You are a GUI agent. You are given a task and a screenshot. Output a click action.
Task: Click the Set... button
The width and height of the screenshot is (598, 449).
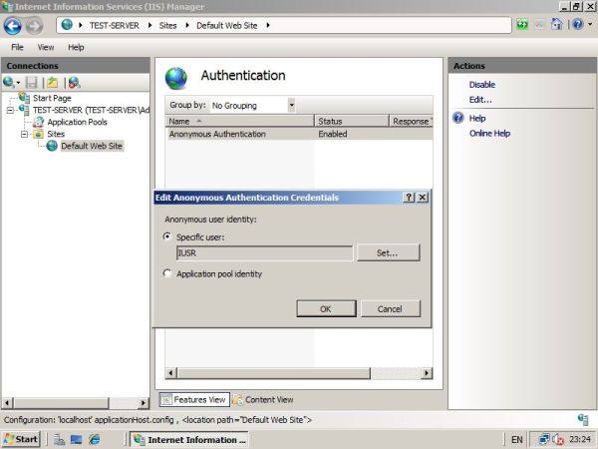click(388, 252)
